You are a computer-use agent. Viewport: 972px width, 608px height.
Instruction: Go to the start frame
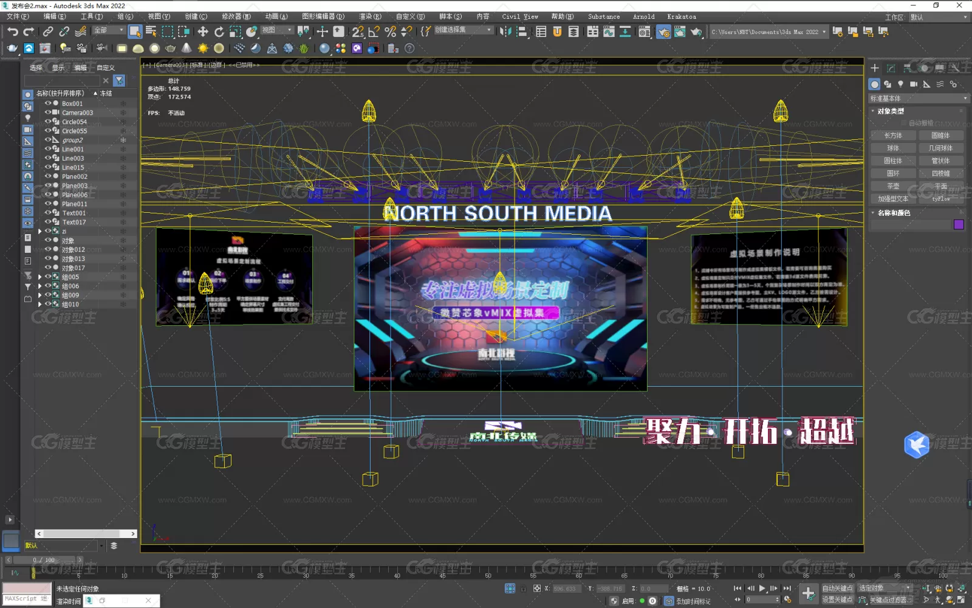coord(738,589)
